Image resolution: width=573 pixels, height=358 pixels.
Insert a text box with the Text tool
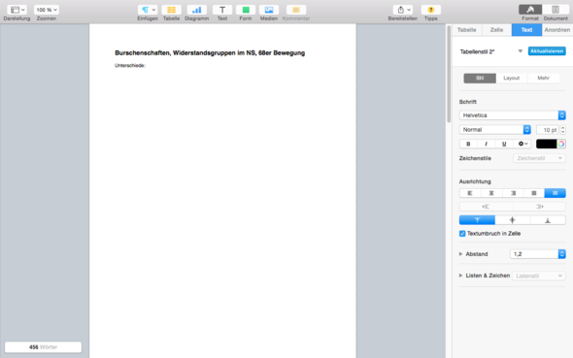click(222, 10)
